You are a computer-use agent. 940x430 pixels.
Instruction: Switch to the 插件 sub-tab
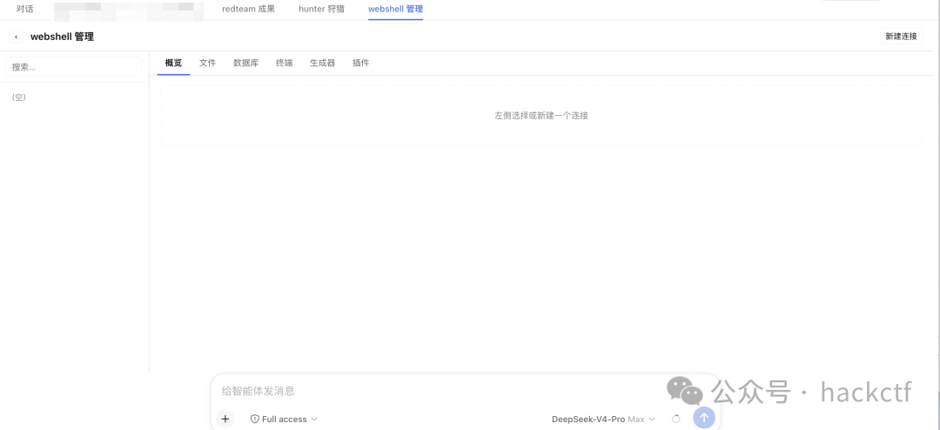(361, 63)
